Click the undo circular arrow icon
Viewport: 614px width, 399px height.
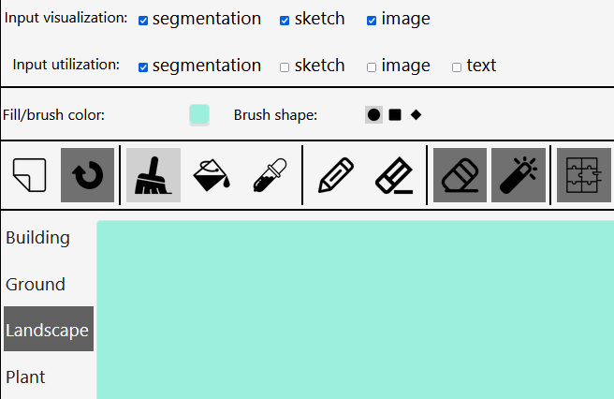(87, 175)
